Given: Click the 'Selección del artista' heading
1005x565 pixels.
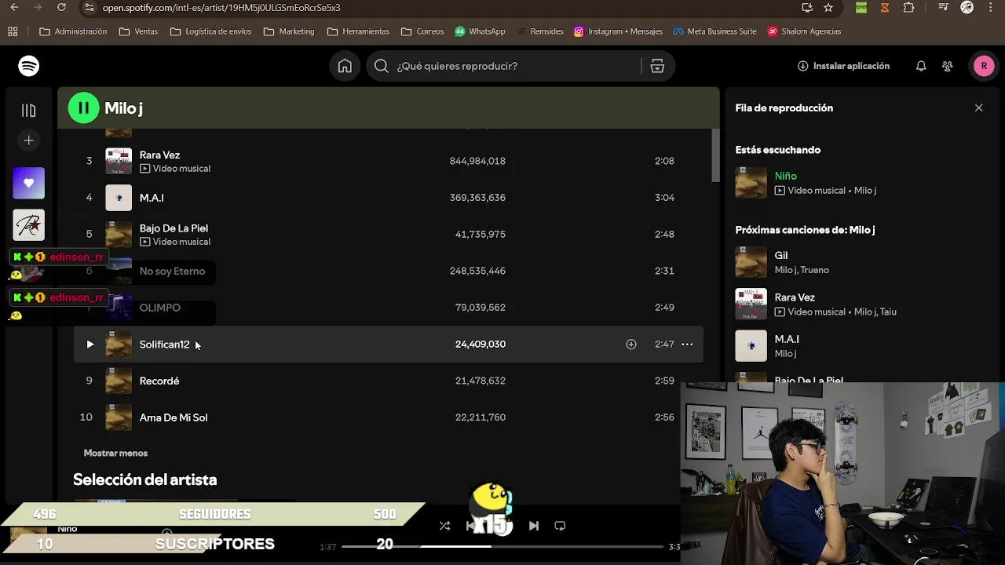Looking at the screenshot, I should coord(145,479).
